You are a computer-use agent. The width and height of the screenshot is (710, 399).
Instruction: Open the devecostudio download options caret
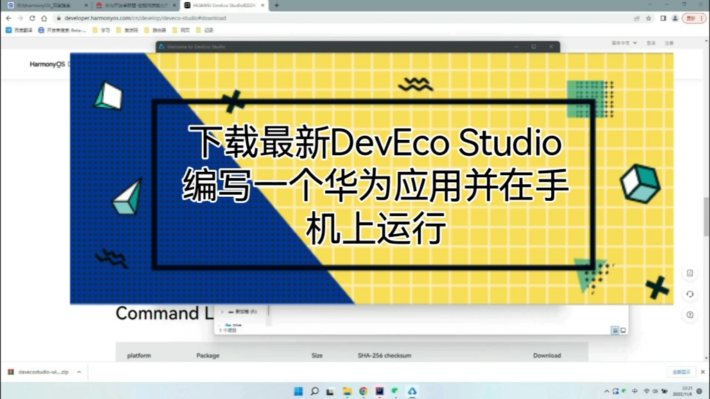79,372
